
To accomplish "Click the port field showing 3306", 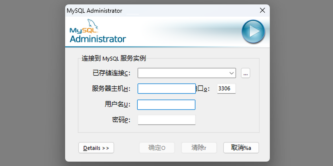I will (226, 89).
